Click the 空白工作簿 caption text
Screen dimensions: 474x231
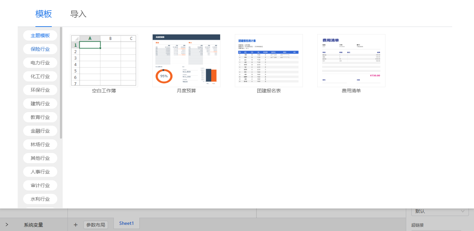click(x=104, y=91)
